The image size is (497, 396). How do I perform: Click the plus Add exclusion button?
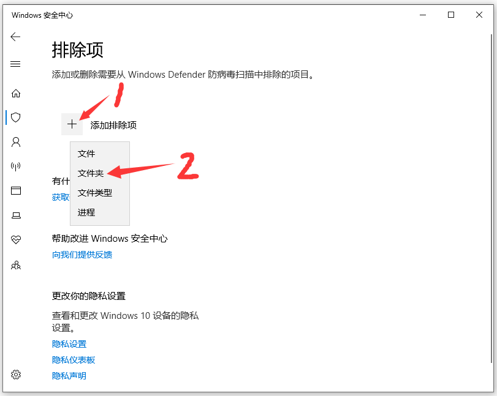[x=72, y=124]
